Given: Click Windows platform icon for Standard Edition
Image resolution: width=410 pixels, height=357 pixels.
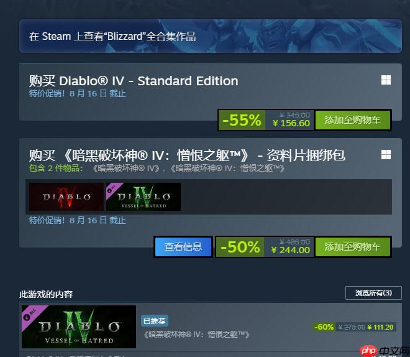Looking at the screenshot, I should [x=386, y=80].
